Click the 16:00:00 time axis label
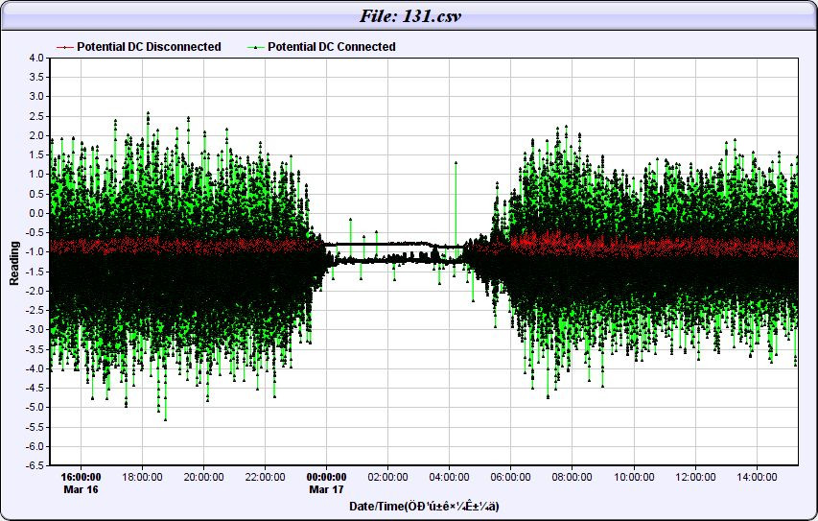 81,476
